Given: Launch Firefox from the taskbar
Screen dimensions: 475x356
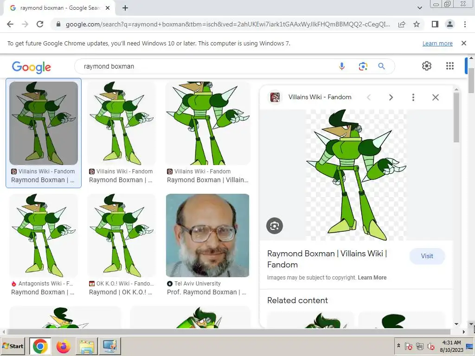Looking at the screenshot, I should 63,346.
